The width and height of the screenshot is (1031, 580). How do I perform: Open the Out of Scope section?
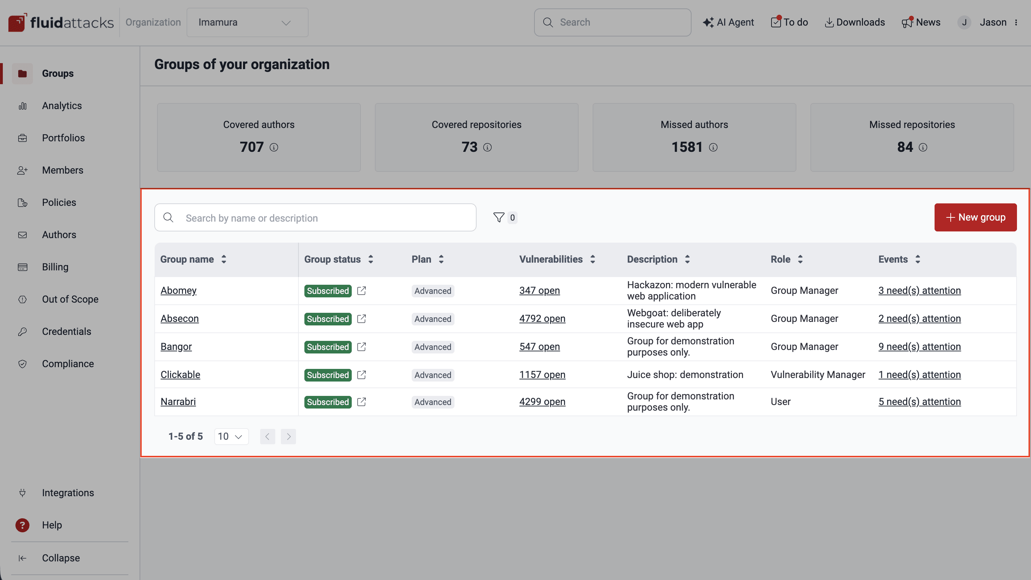coord(70,299)
